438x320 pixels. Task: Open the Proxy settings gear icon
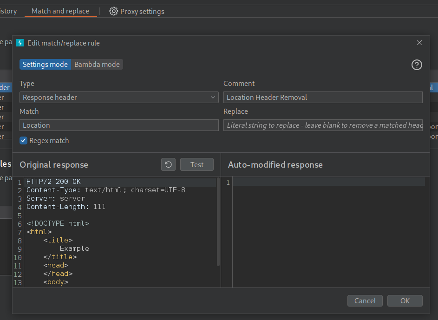coord(113,11)
